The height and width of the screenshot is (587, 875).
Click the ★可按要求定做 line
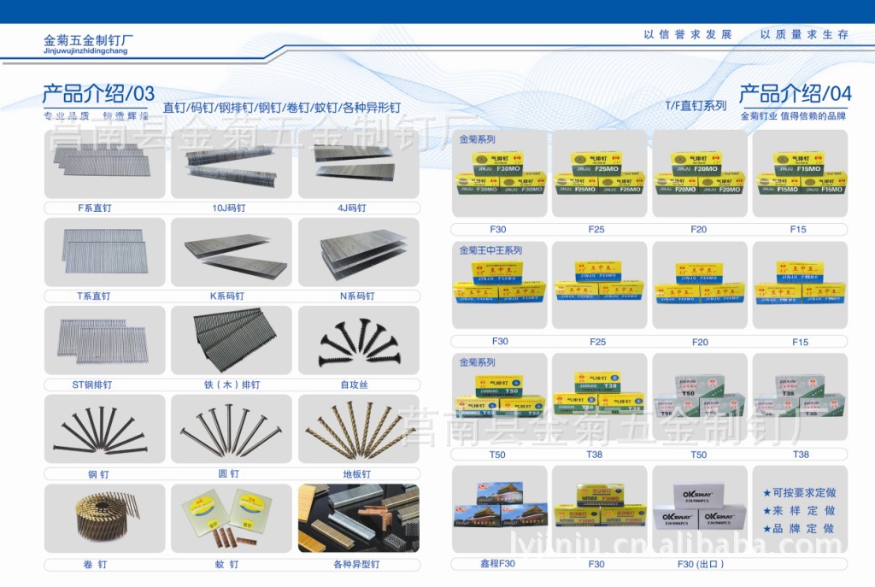click(799, 493)
